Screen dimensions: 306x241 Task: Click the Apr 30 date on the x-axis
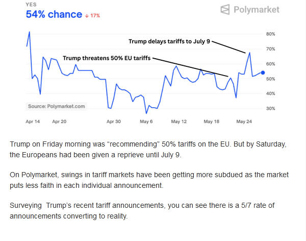click(114, 122)
